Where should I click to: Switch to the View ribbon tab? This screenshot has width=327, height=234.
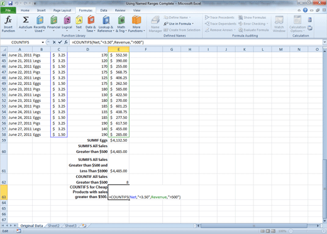[x=136, y=10]
